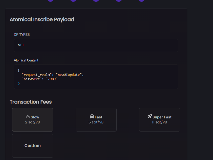Click the 5 sat/vB rate text
This screenshot has height=160, width=213.
coord(96,122)
